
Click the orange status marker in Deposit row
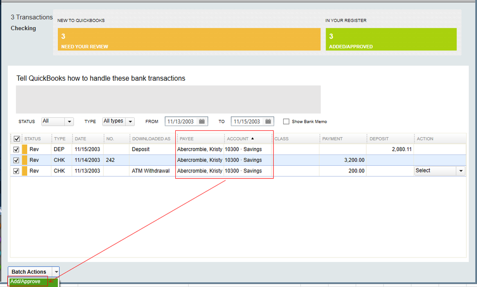pyautogui.click(x=25, y=149)
